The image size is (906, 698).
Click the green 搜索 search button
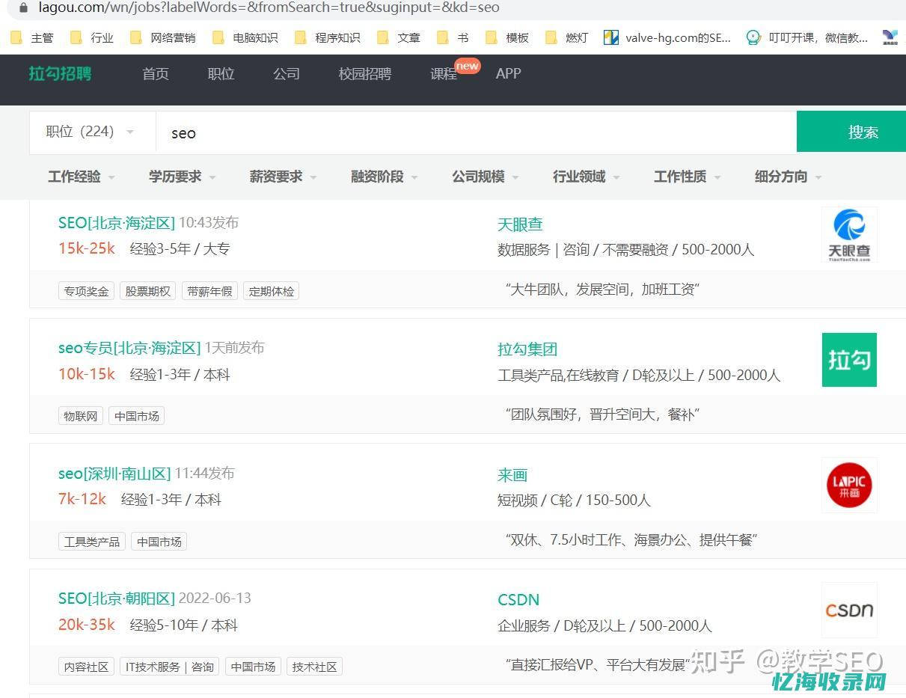pyautogui.click(x=863, y=131)
